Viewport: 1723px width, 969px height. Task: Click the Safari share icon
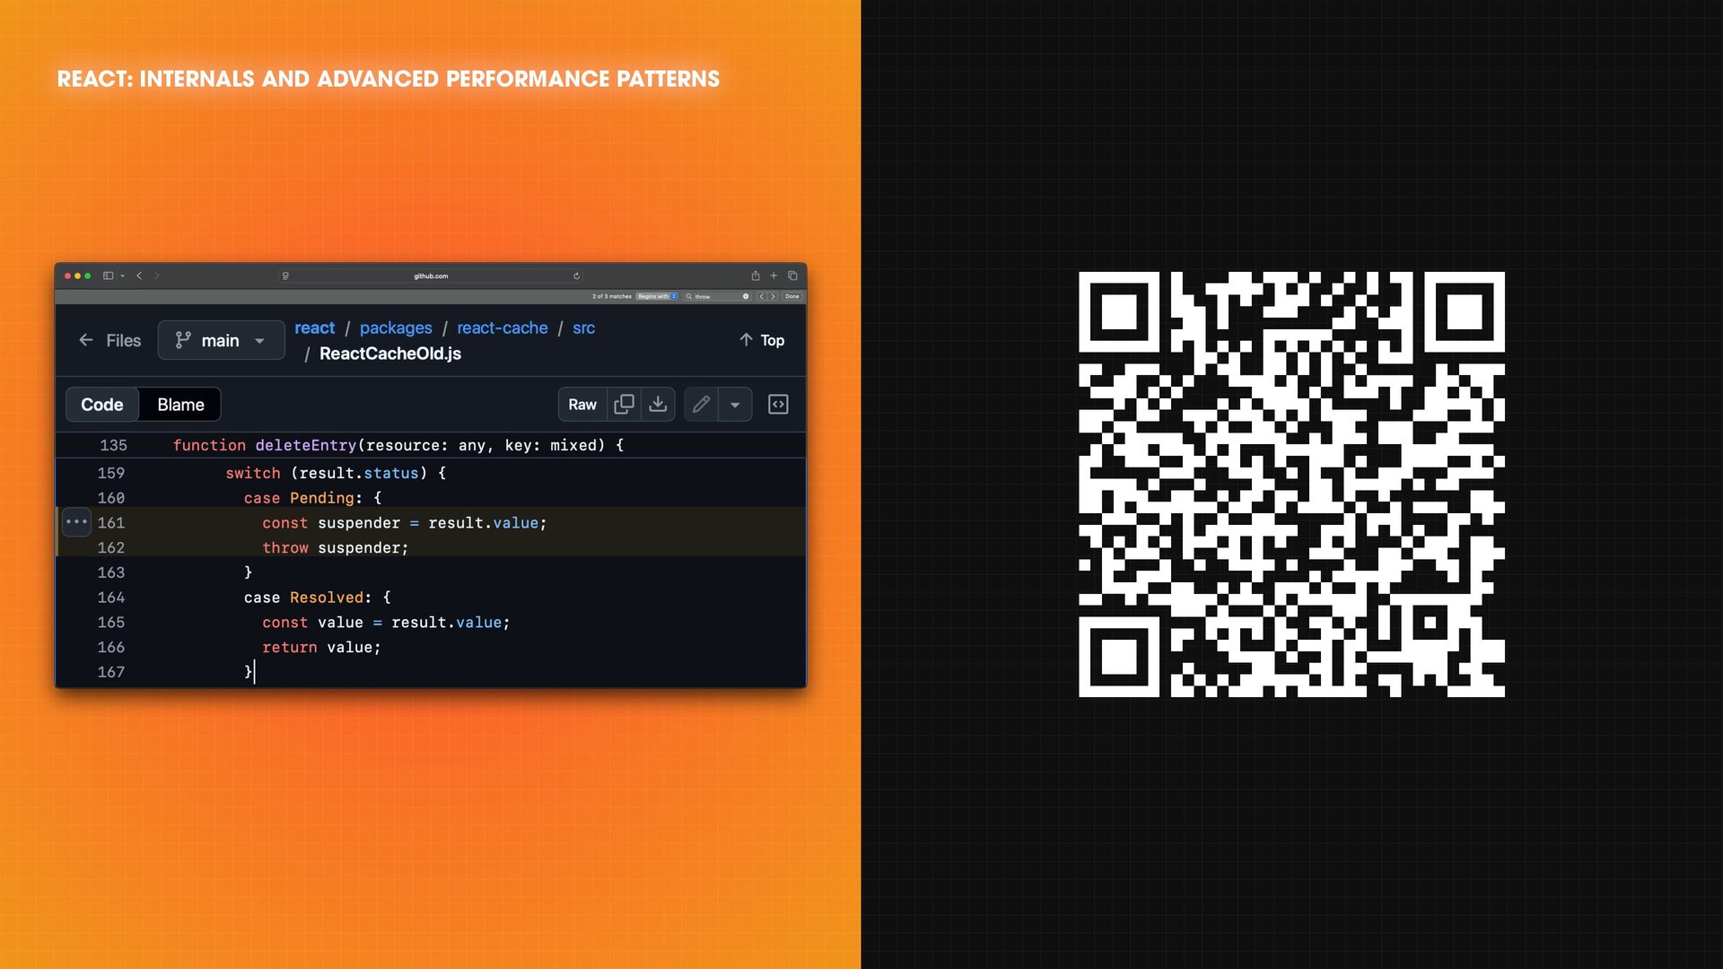click(x=755, y=275)
